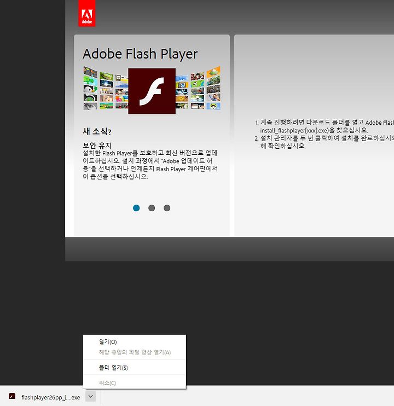Image resolution: width=394 pixels, height=406 pixels.
Task: Click the red Adobe logo
Action: (87, 13)
